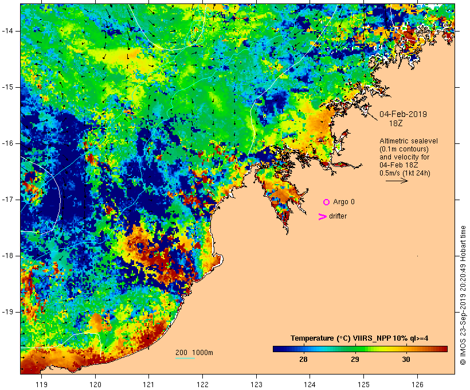Click the colorbar tick label 30

[406, 360]
